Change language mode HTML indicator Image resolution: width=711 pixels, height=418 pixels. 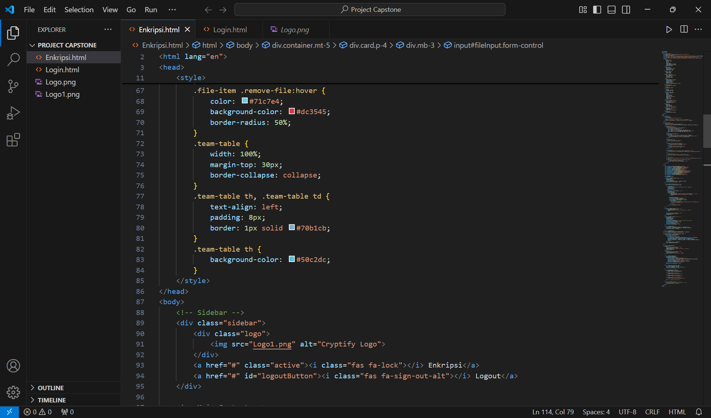(x=677, y=412)
